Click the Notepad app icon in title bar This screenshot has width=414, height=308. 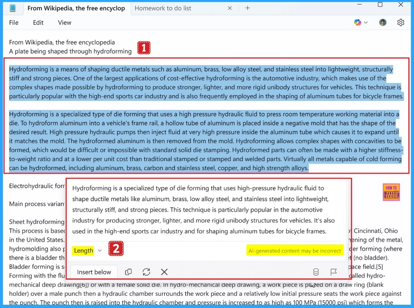coord(13,8)
